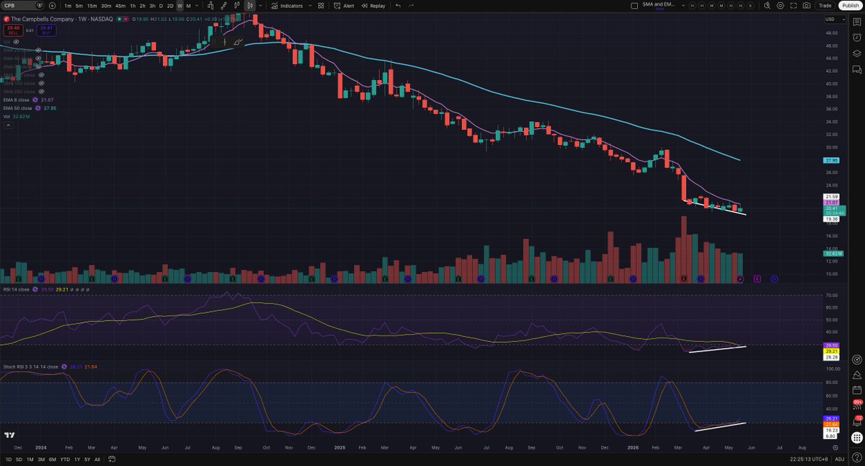This screenshot has width=865, height=466.
Task: Create an Alert
Action: 345,5
